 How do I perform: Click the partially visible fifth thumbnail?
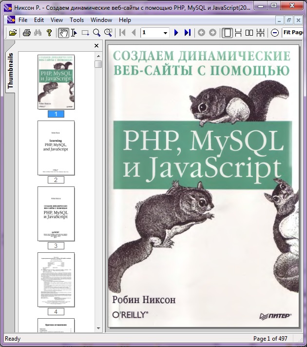56,326
